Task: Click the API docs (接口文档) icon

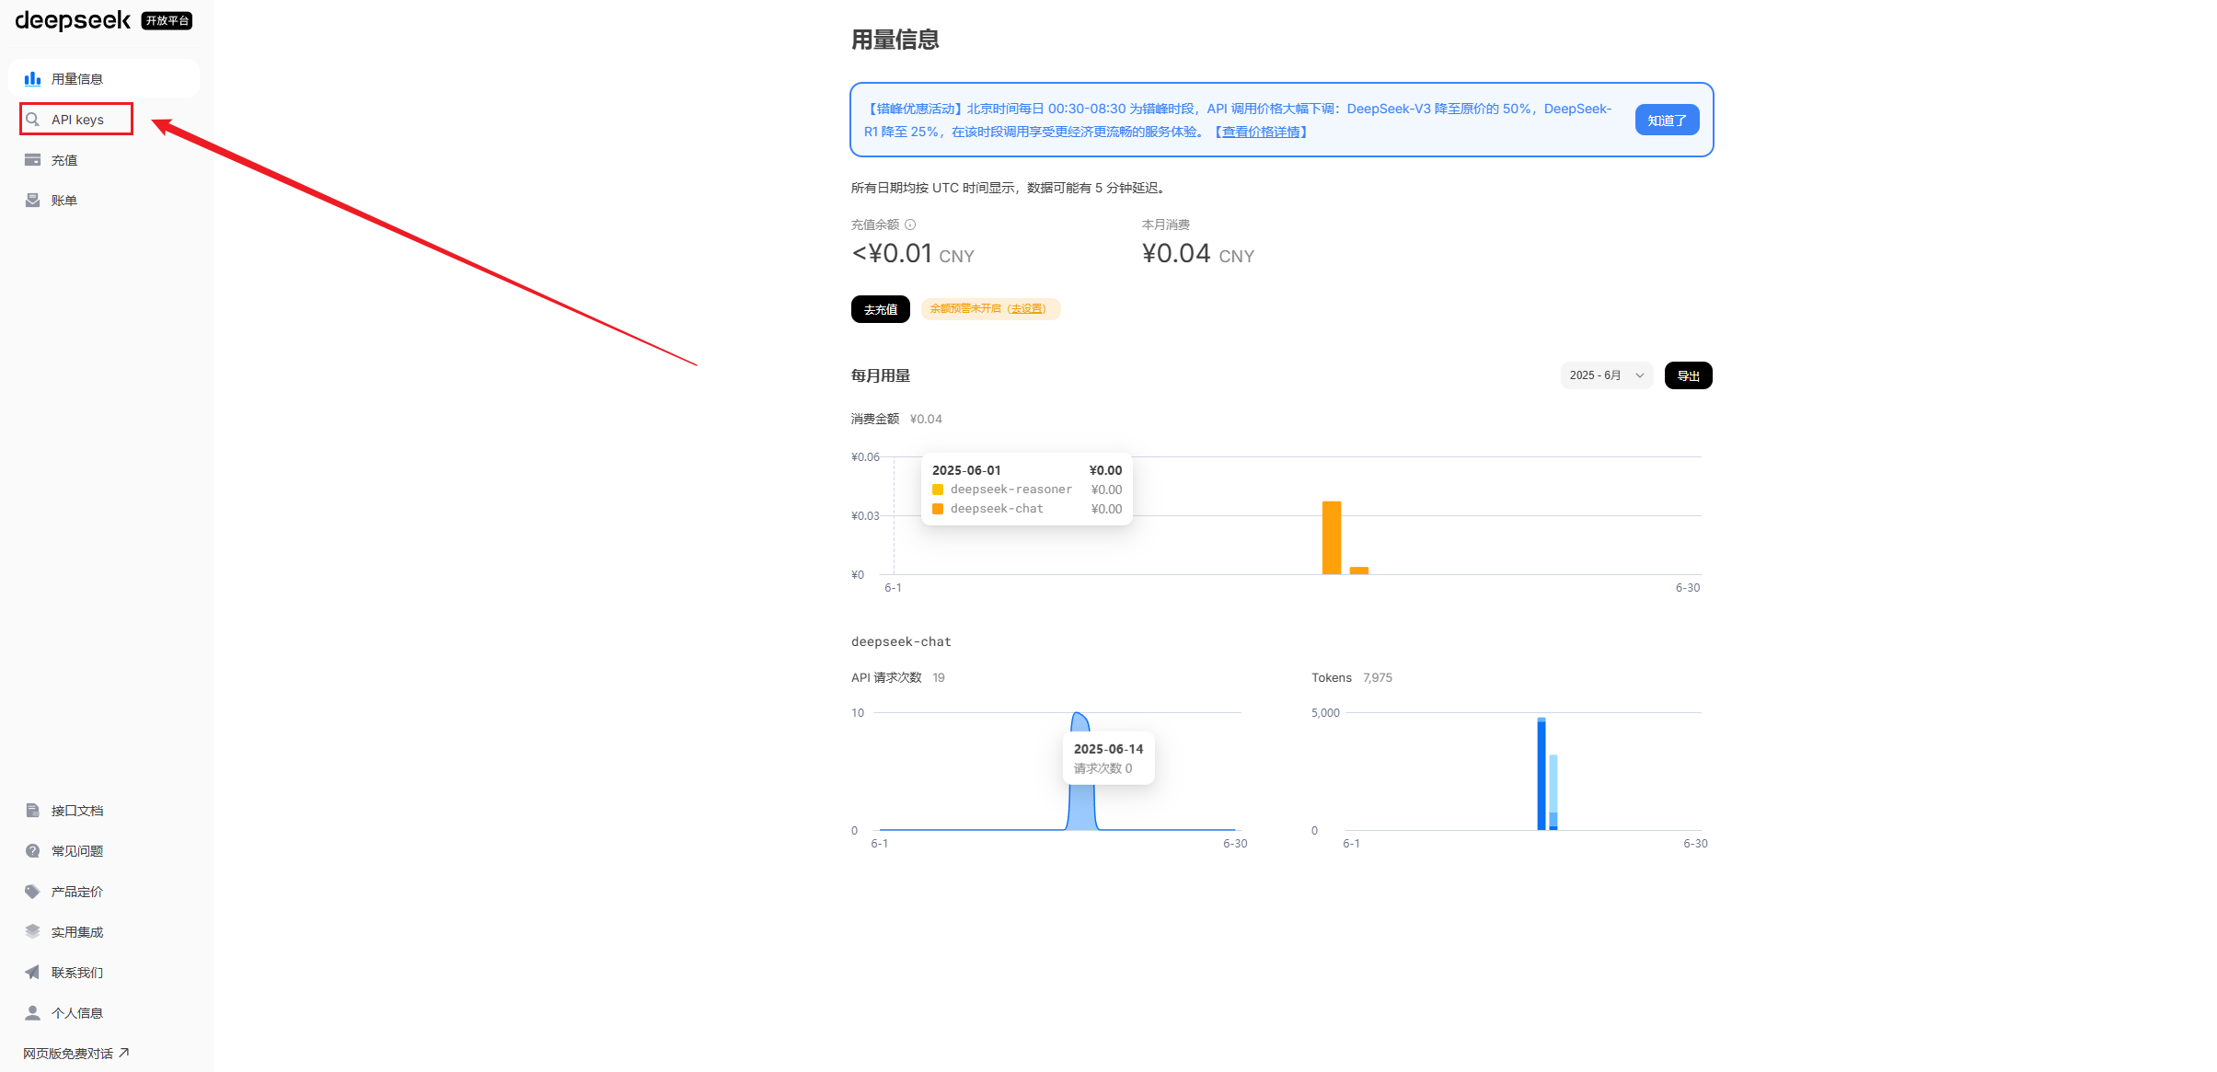Action: tap(32, 811)
